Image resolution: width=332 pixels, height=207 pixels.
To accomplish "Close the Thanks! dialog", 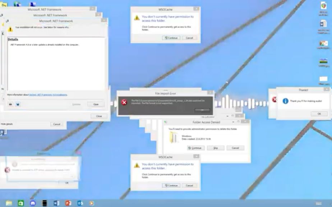I will tap(327, 89).
